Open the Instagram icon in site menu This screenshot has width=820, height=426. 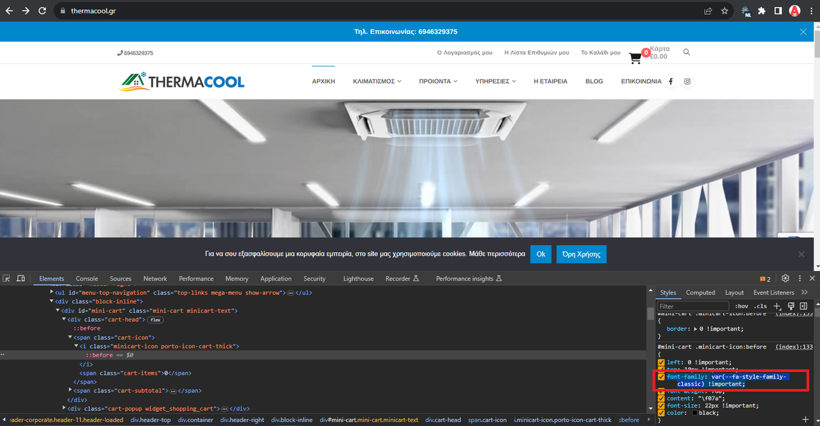click(687, 81)
